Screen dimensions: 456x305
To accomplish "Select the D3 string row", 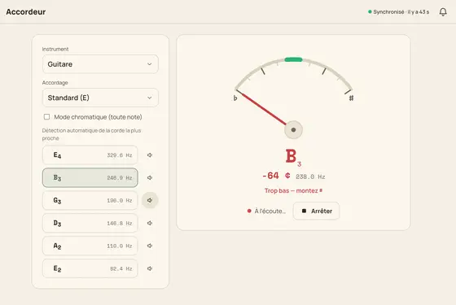I will pos(90,223).
